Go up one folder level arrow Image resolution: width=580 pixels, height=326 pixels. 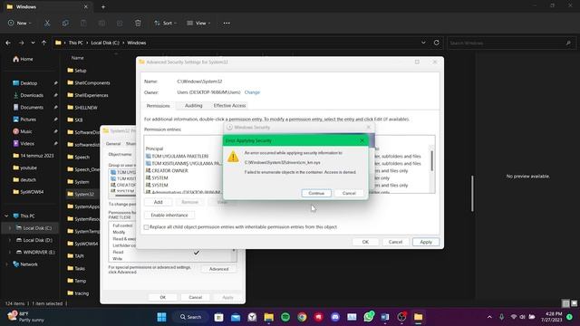pyautogui.click(x=44, y=43)
